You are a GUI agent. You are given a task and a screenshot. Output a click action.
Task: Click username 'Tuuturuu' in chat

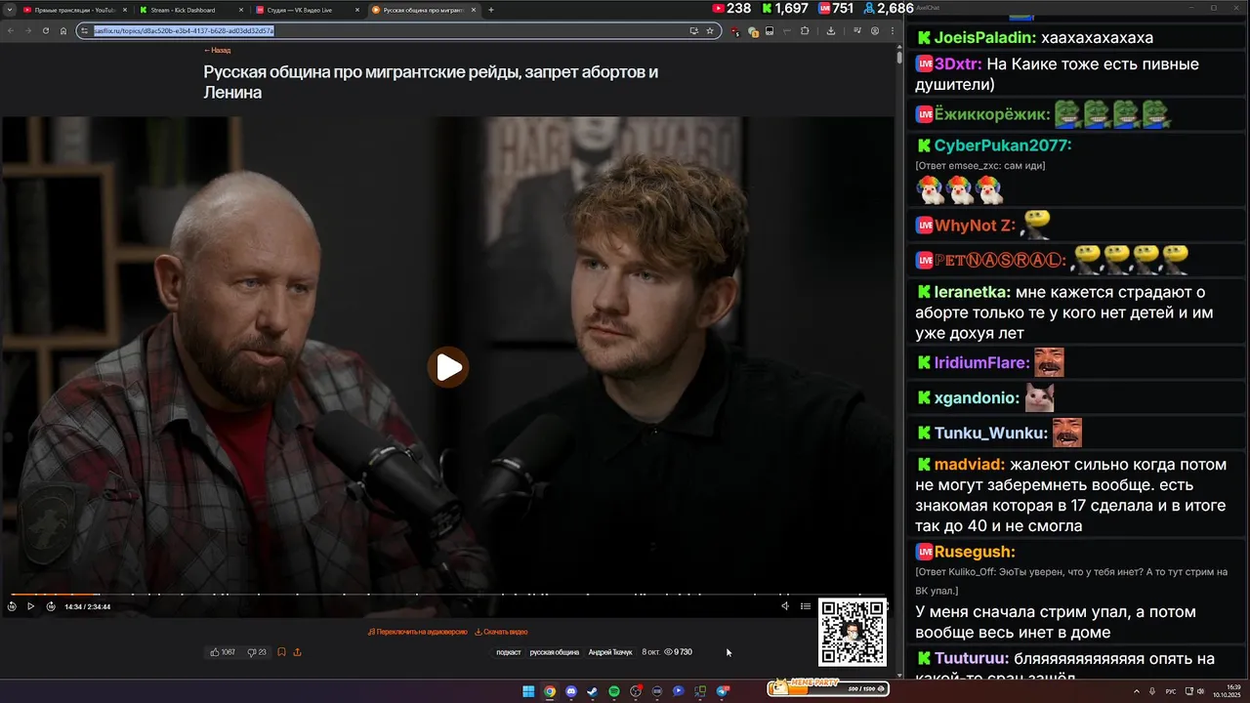[972, 659]
